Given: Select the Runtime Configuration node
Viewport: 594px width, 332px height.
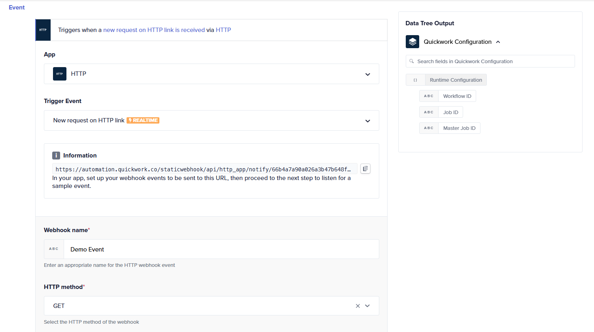Looking at the screenshot, I should pyautogui.click(x=456, y=80).
